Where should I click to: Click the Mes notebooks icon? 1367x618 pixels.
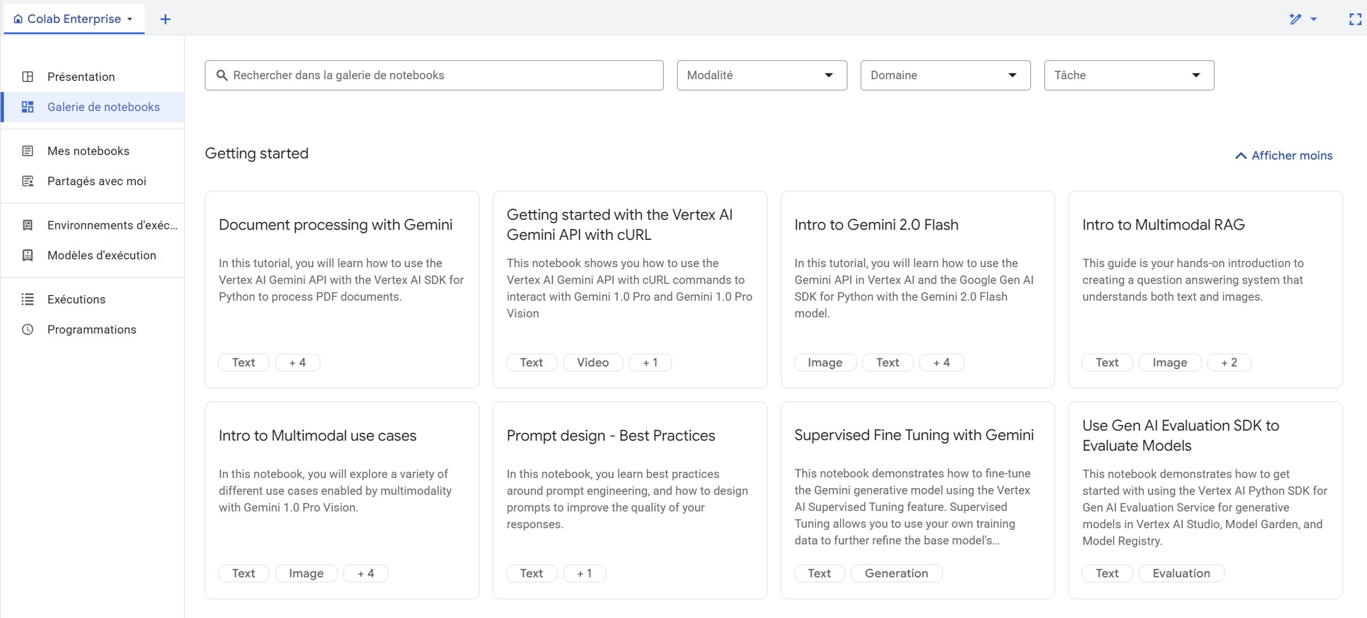coord(27,150)
